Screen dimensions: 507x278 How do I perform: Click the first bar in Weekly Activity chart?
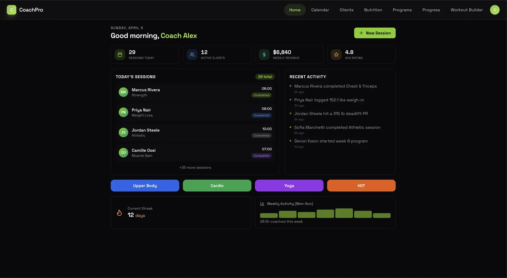[x=269, y=215]
